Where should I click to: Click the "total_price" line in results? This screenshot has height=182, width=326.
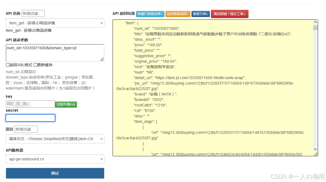coord(147,50)
